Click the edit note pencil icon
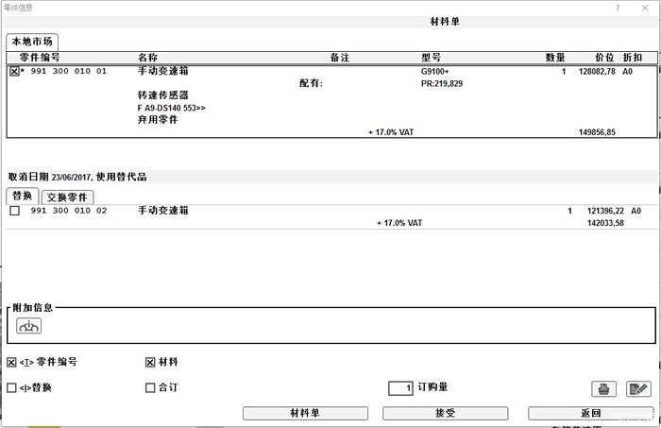Viewport: 661px width, 428px height. point(638,388)
